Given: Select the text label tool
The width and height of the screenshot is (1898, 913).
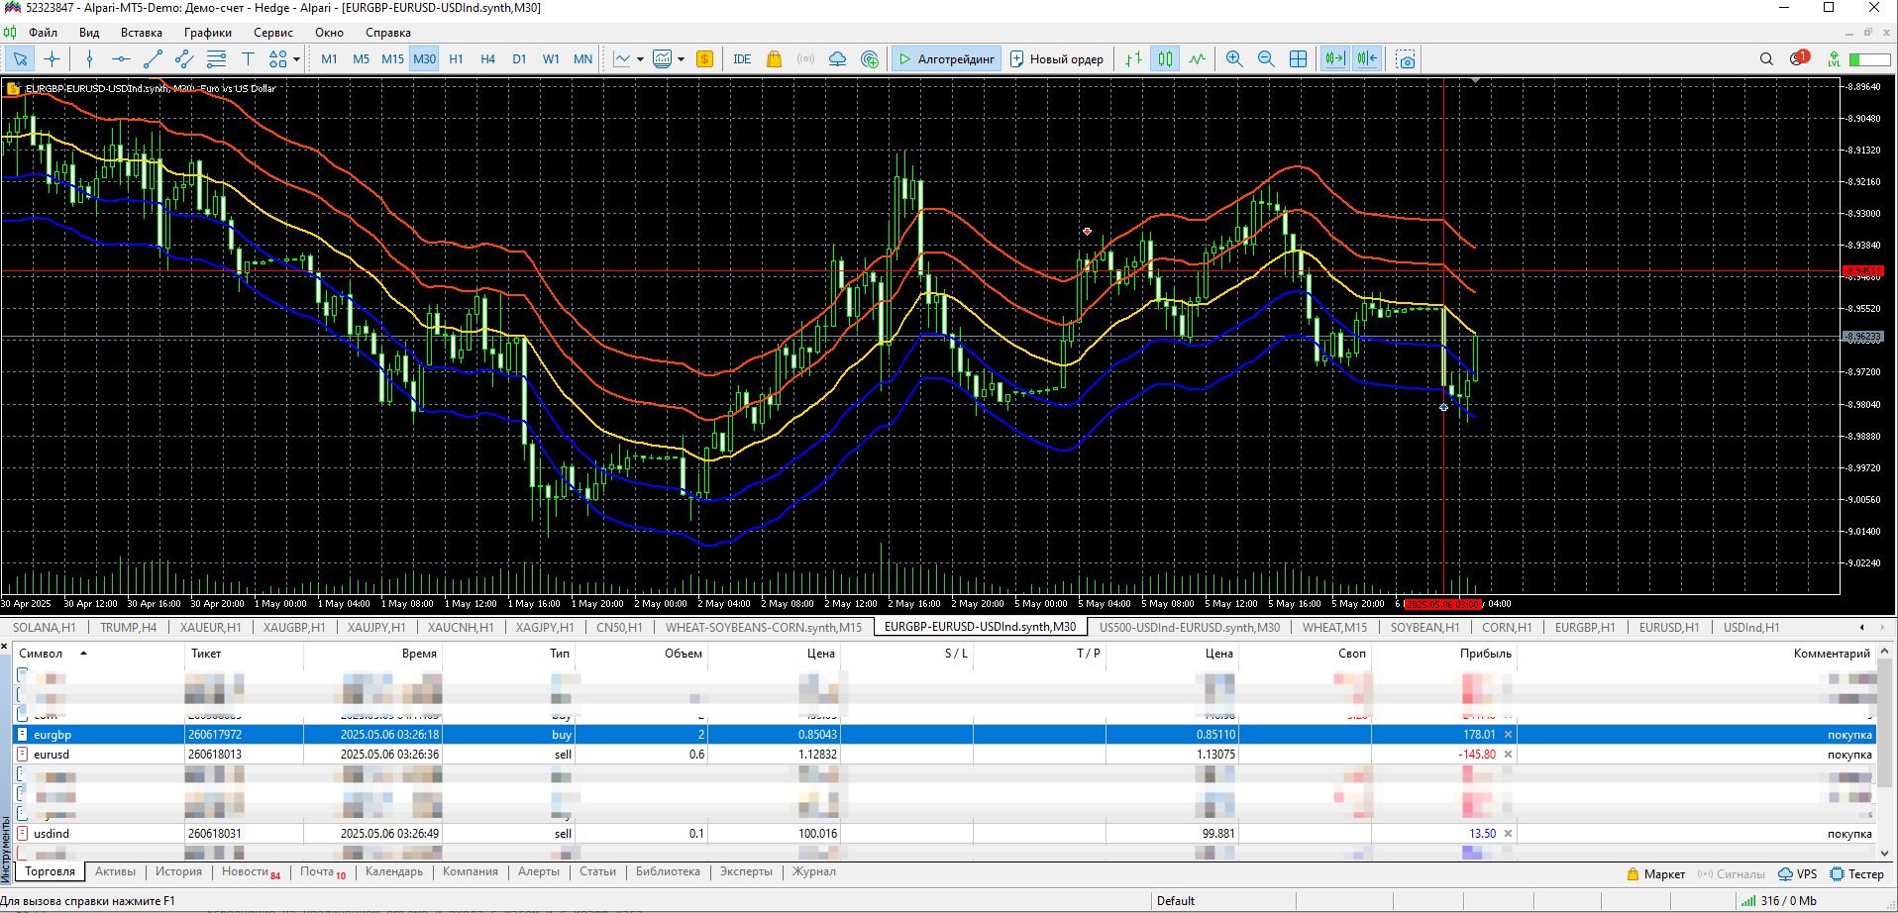Looking at the screenshot, I should point(248,59).
